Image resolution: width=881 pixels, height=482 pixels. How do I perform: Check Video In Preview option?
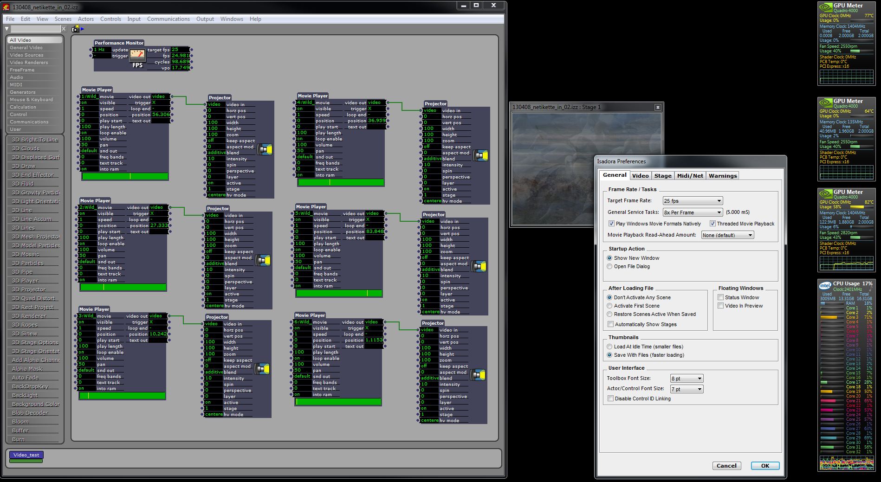tap(721, 306)
